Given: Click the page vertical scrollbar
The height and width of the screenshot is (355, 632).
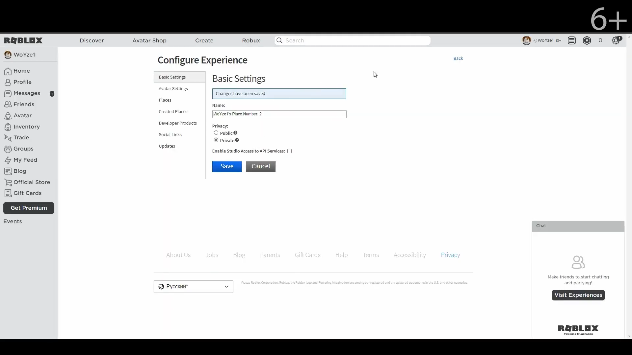Looking at the screenshot, I should pos(629,186).
